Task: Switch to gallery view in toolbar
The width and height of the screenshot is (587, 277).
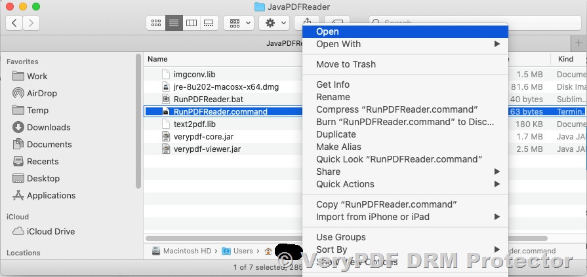Action: click(x=209, y=23)
